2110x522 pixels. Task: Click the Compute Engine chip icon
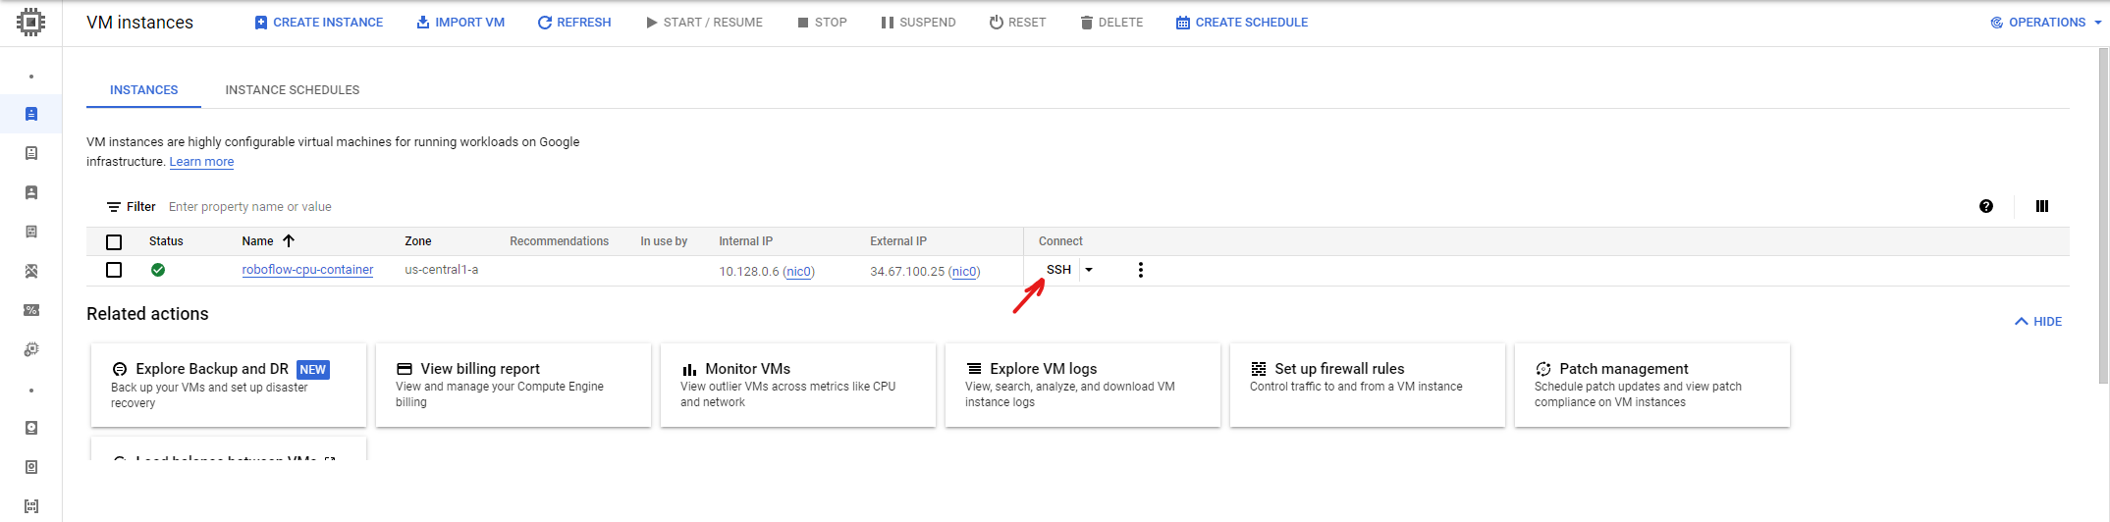click(30, 22)
